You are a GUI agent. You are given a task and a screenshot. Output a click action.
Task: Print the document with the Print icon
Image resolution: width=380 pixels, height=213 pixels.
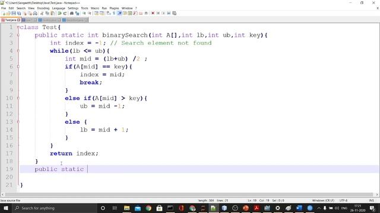(35, 13)
